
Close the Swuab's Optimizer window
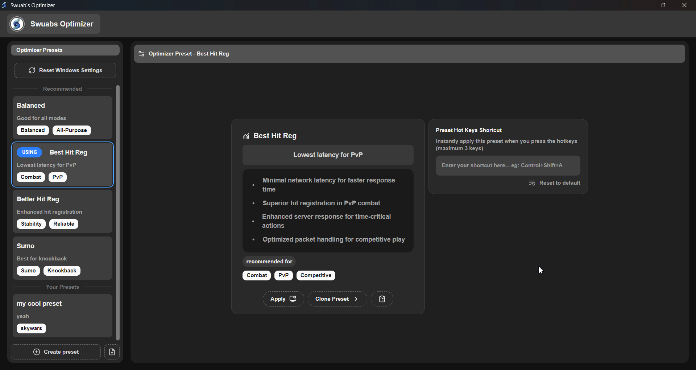click(684, 5)
